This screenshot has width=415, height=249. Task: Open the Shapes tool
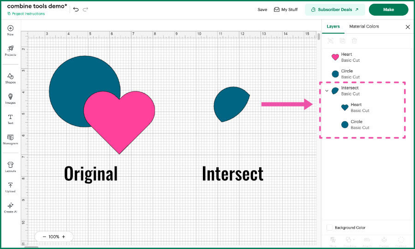click(10, 78)
